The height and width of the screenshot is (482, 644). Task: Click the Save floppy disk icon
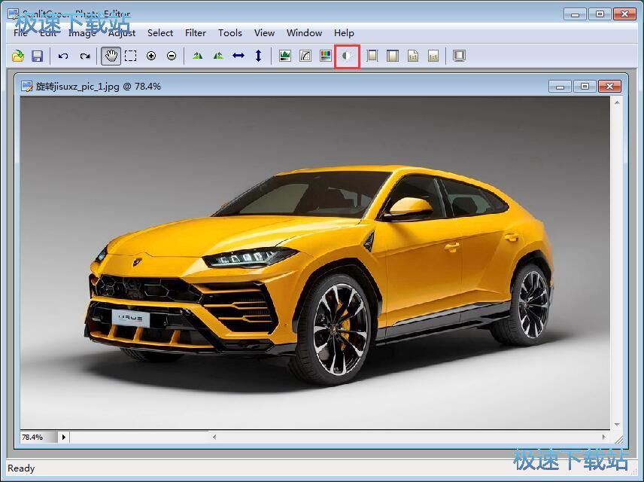pyautogui.click(x=38, y=56)
